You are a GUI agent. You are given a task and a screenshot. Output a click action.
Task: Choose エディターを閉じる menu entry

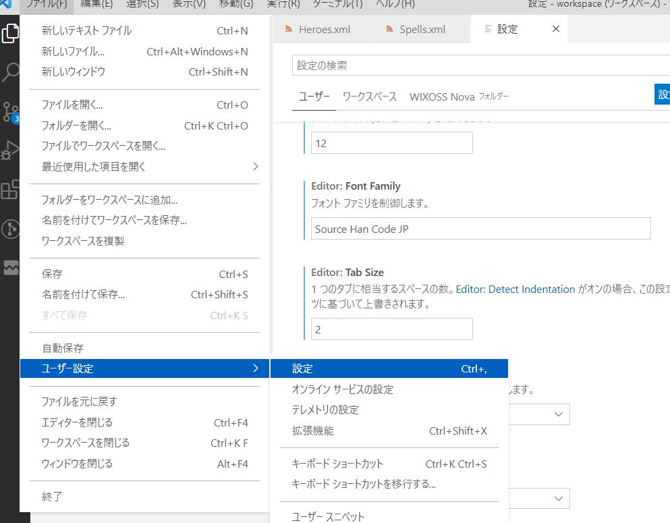(x=145, y=422)
